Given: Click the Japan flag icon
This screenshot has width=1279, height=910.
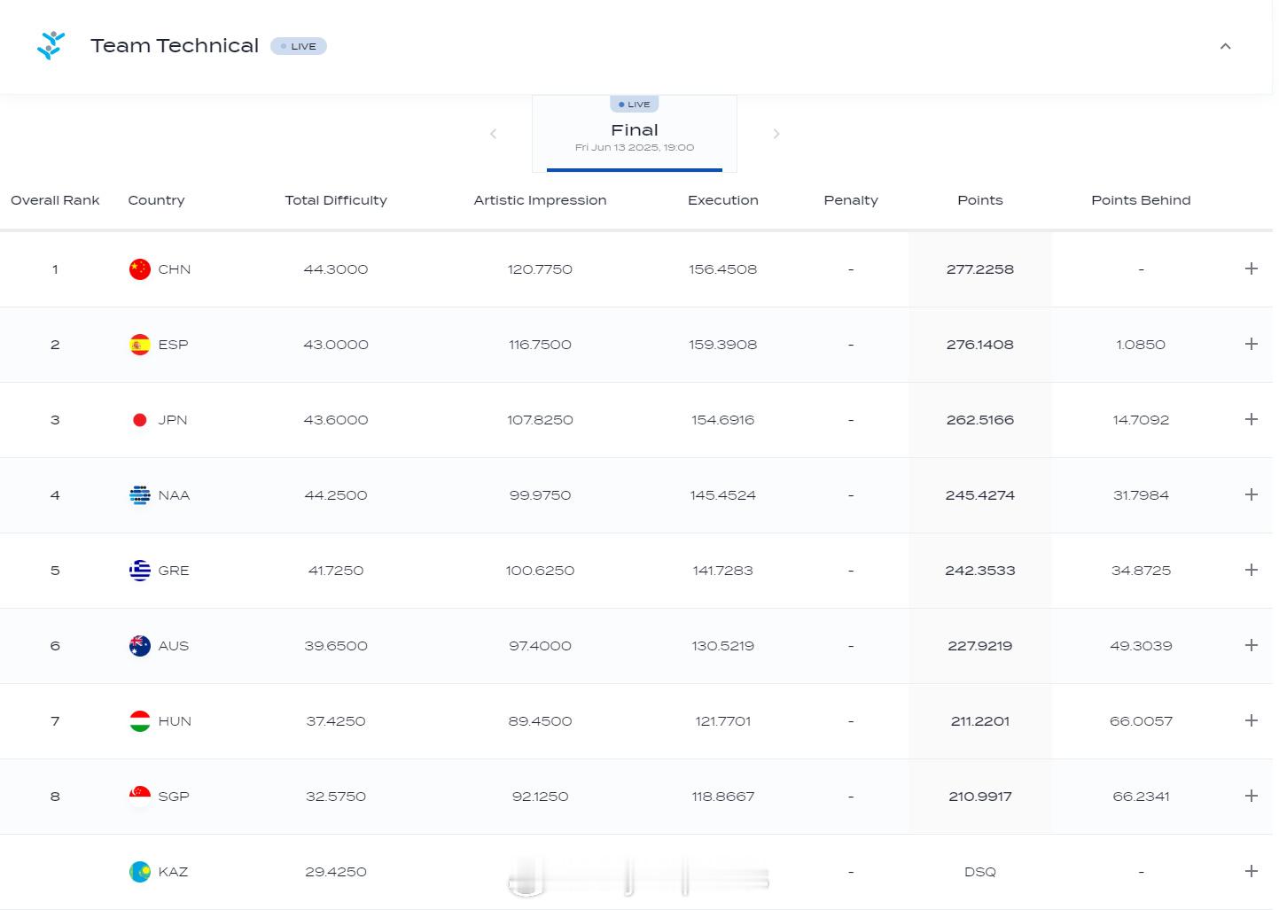Looking at the screenshot, I should coord(140,420).
